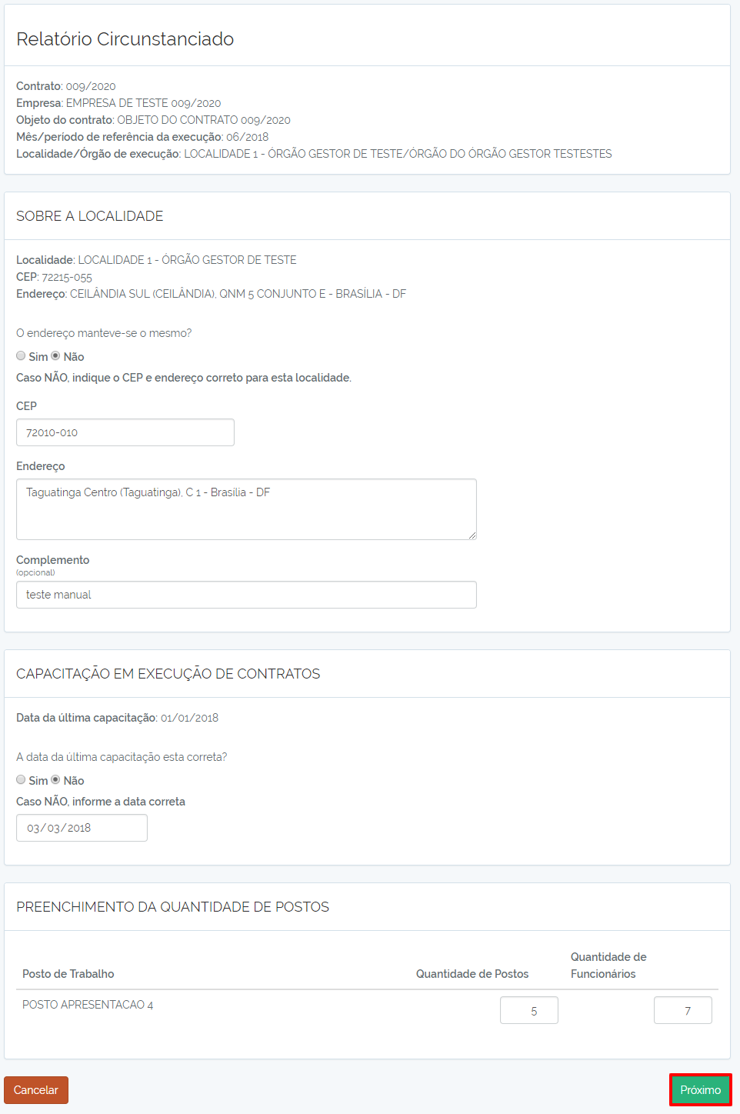Click the green Próximo button
The image size is (740, 1114).
[701, 1090]
